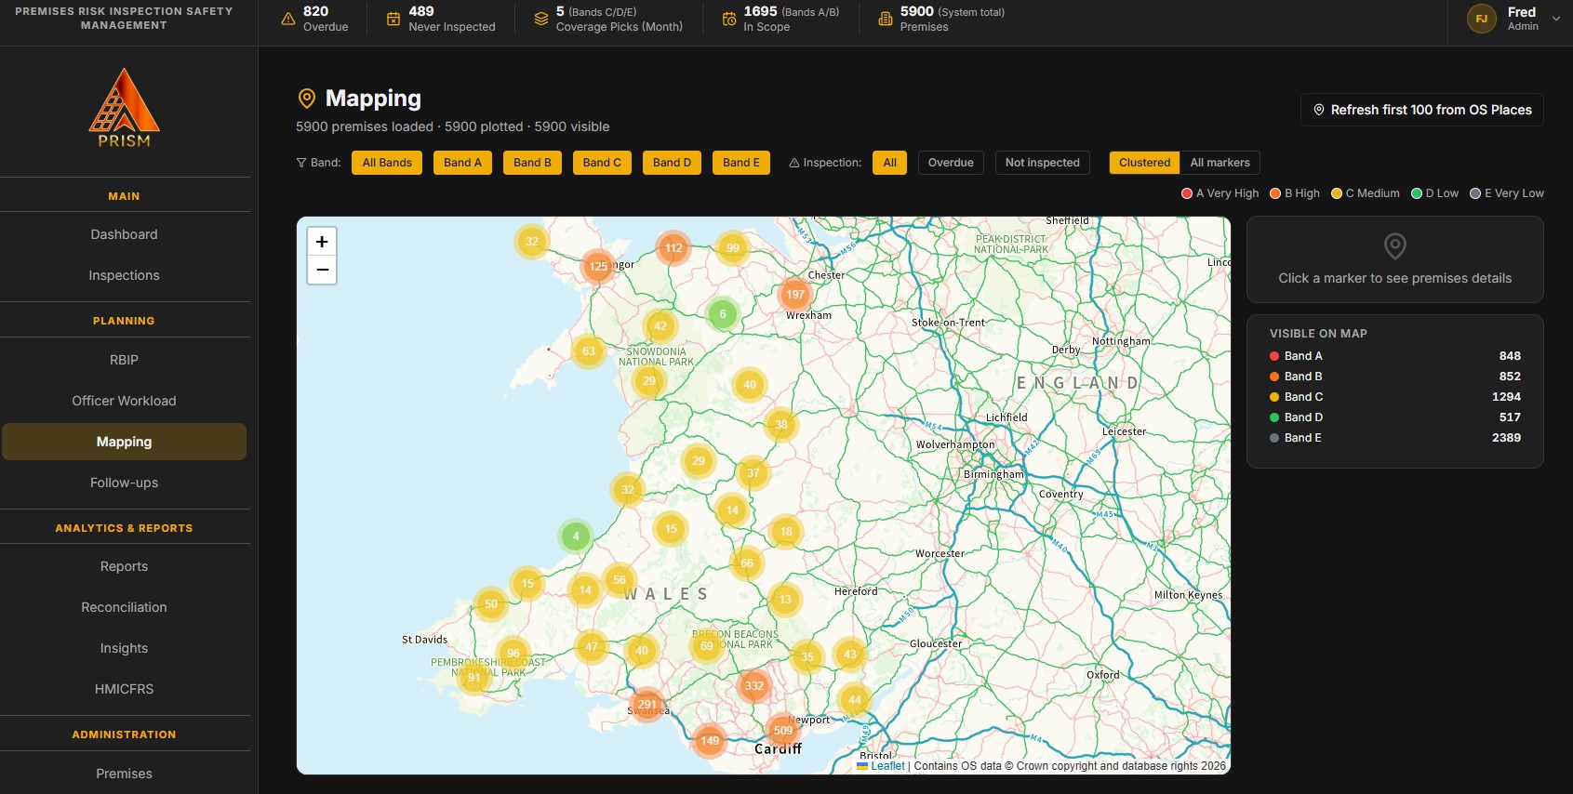1573x794 pixels.
Task: Toggle the Band C filter
Action: click(602, 163)
